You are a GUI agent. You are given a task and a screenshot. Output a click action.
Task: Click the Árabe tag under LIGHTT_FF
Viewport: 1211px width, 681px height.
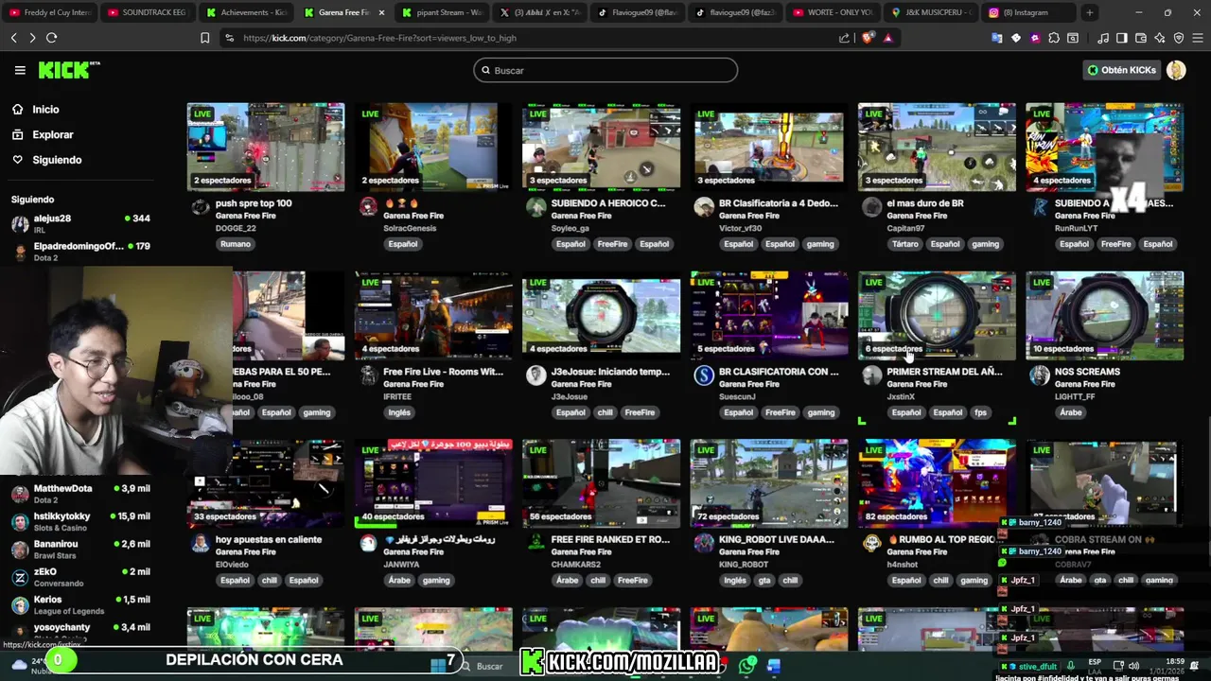pyautogui.click(x=1071, y=412)
